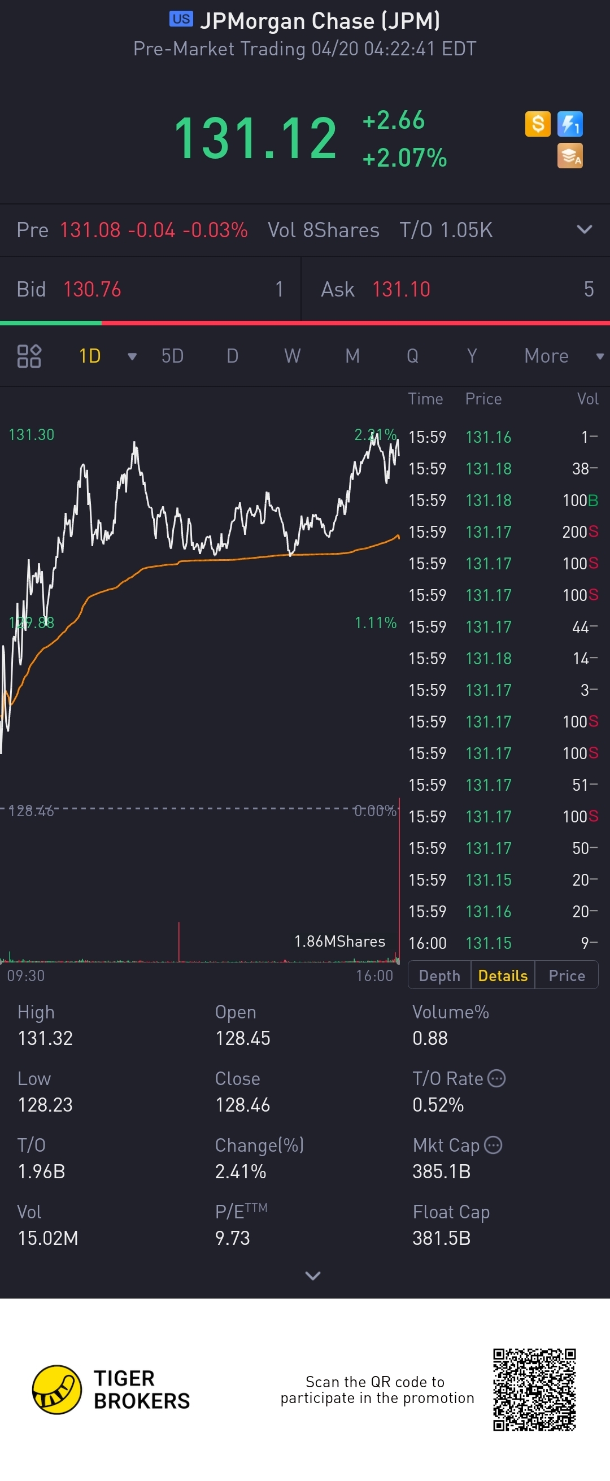Tap the promotion QR code
610x1481 pixels.
point(534,1389)
